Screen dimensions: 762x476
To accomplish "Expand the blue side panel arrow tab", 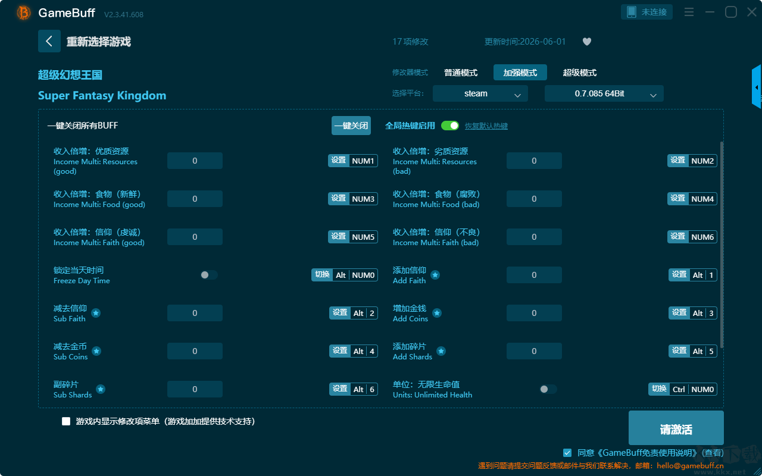I will coord(757,87).
